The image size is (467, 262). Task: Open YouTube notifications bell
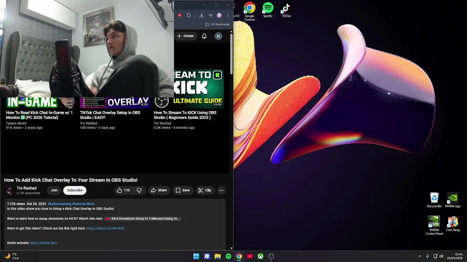point(204,36)
